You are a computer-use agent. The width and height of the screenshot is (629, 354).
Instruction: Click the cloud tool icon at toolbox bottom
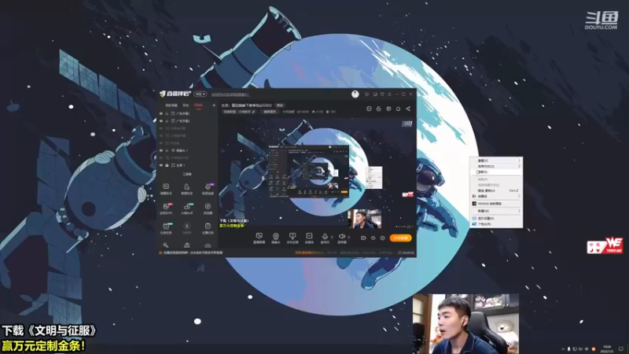click(208, 245)
